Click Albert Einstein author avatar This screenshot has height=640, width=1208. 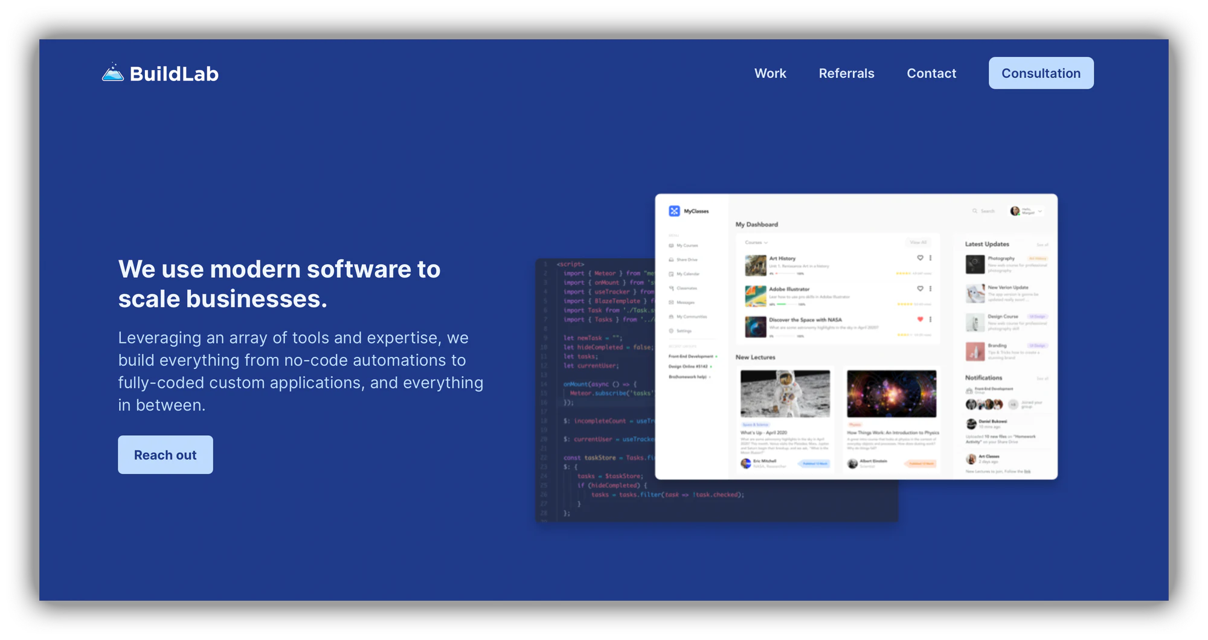pos(852,463)
